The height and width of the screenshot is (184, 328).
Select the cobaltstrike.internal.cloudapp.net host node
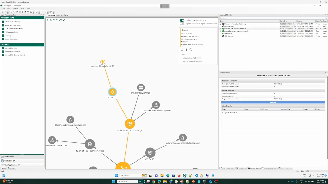pyautogui.click(x=156, y=105)
